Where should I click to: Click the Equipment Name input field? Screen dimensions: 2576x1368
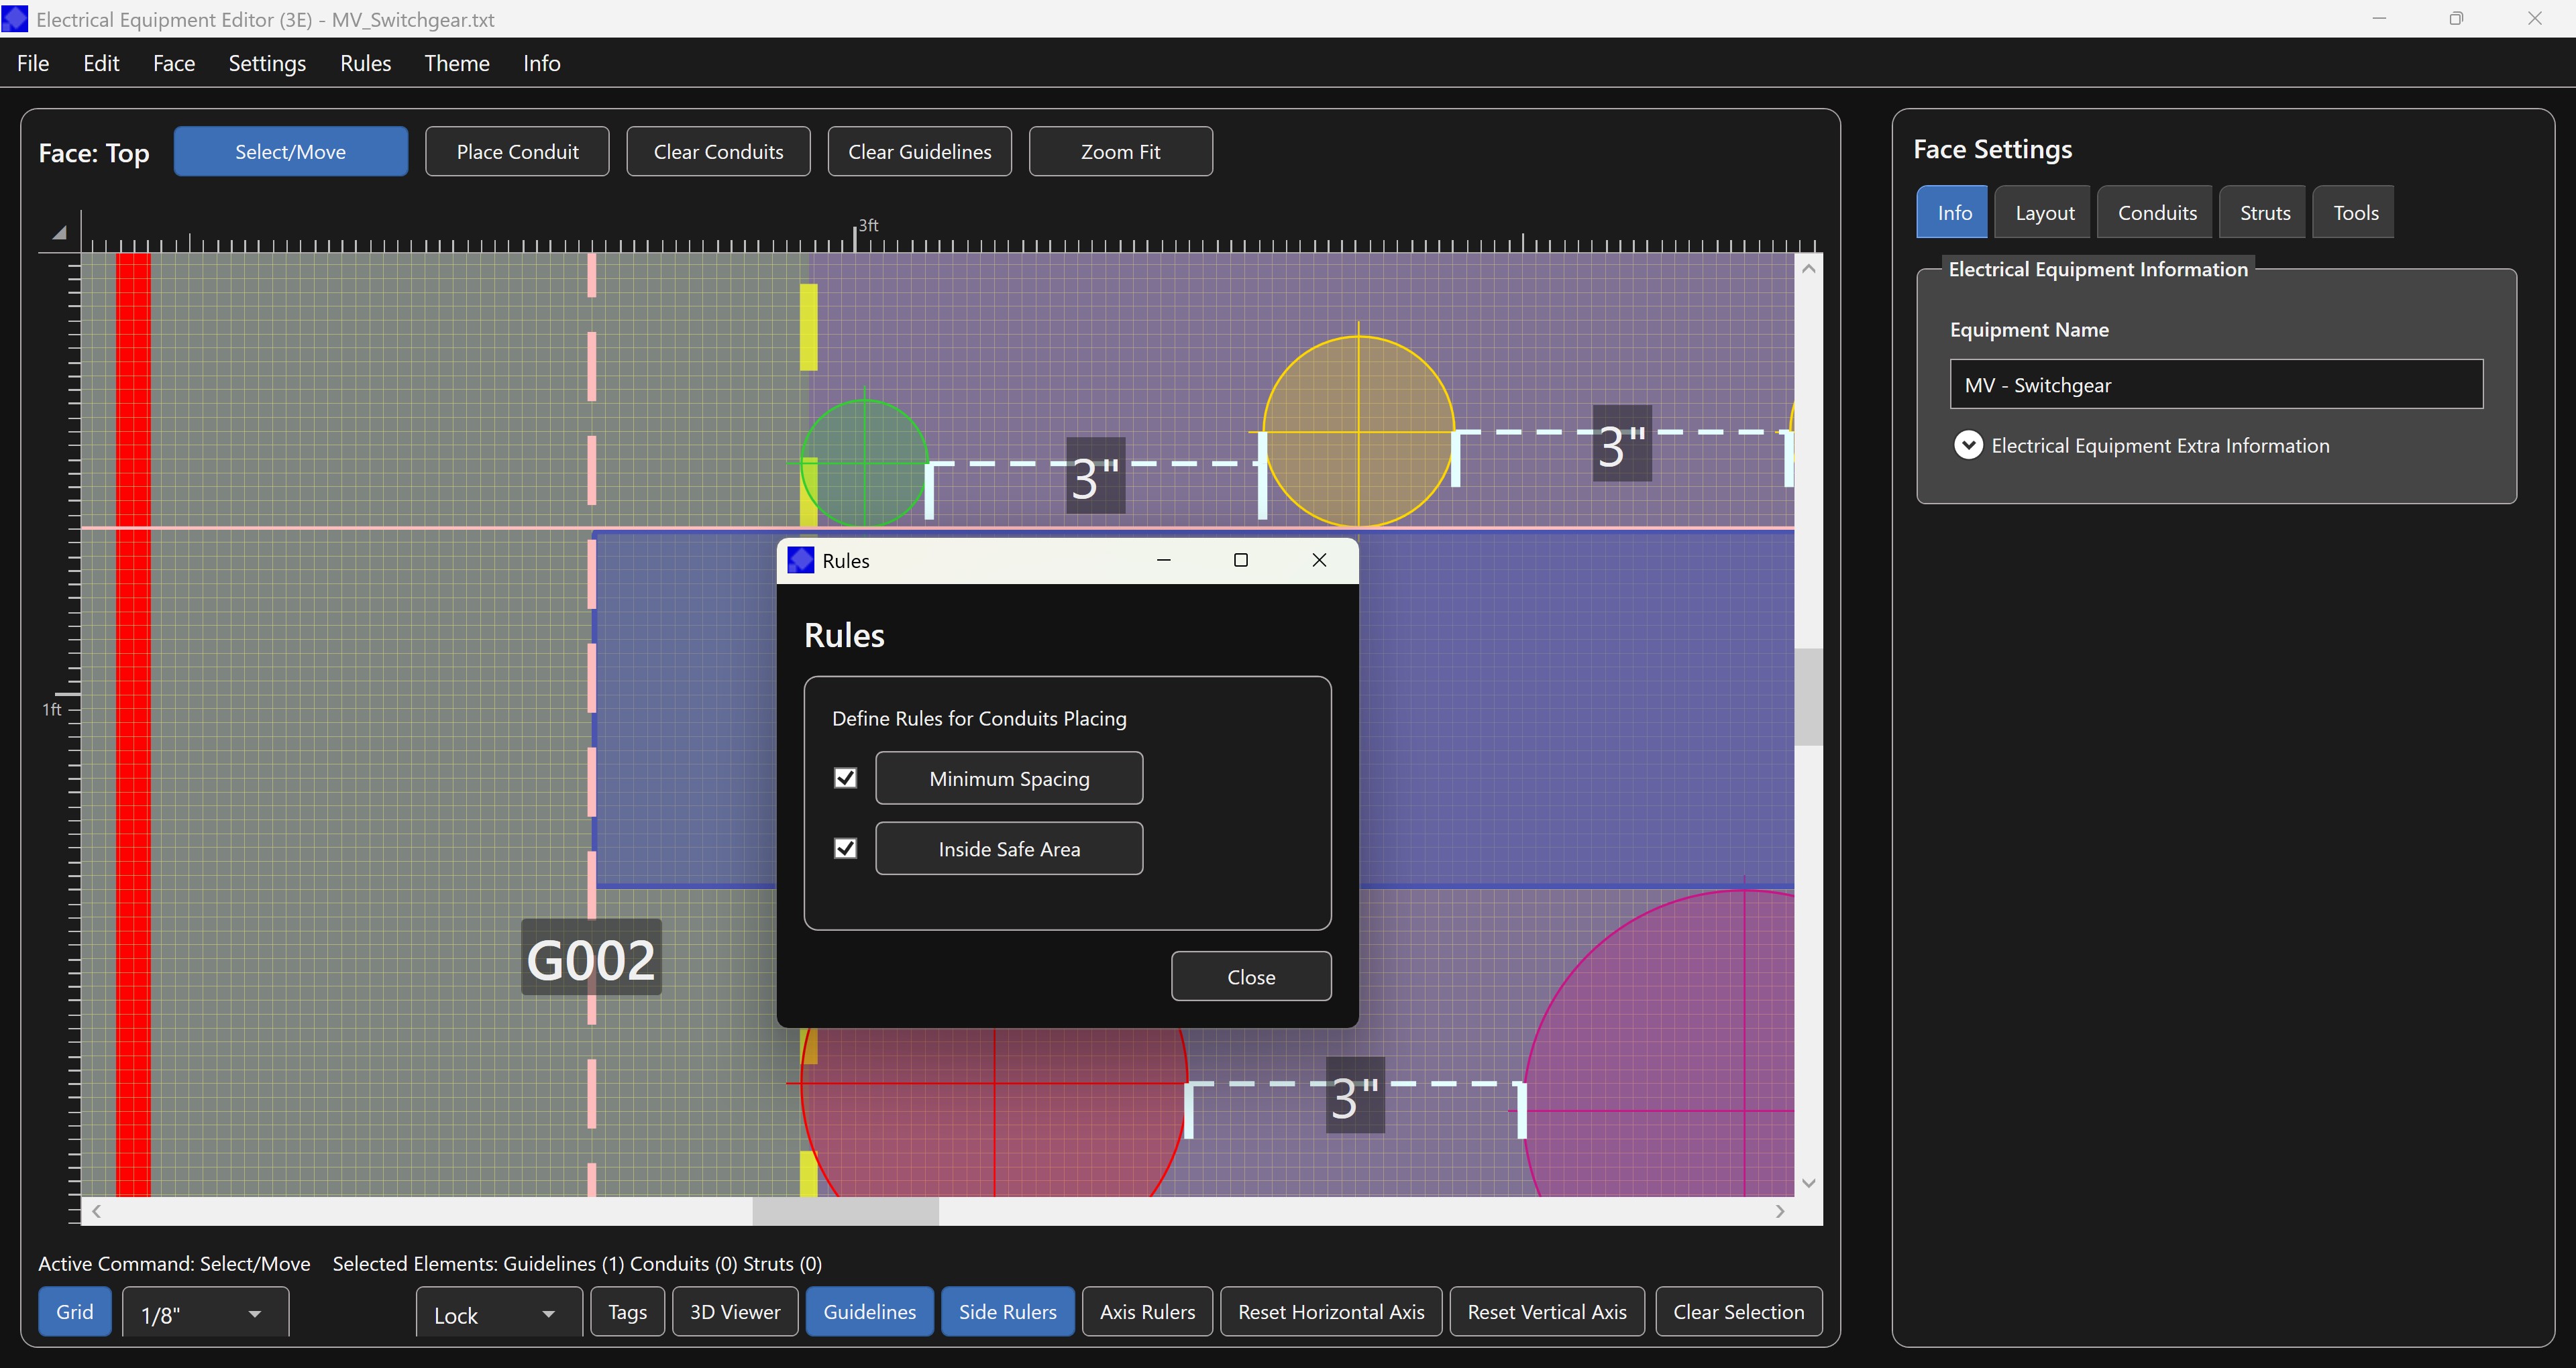pyautogui.click(x=2215, y=384)
